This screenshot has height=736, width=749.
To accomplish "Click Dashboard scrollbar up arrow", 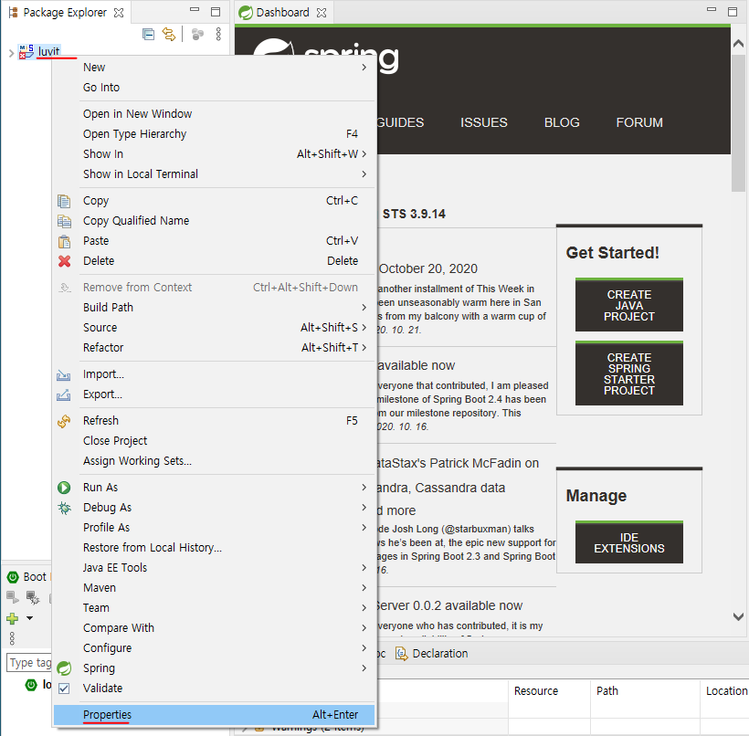I will tap(738, 44).
